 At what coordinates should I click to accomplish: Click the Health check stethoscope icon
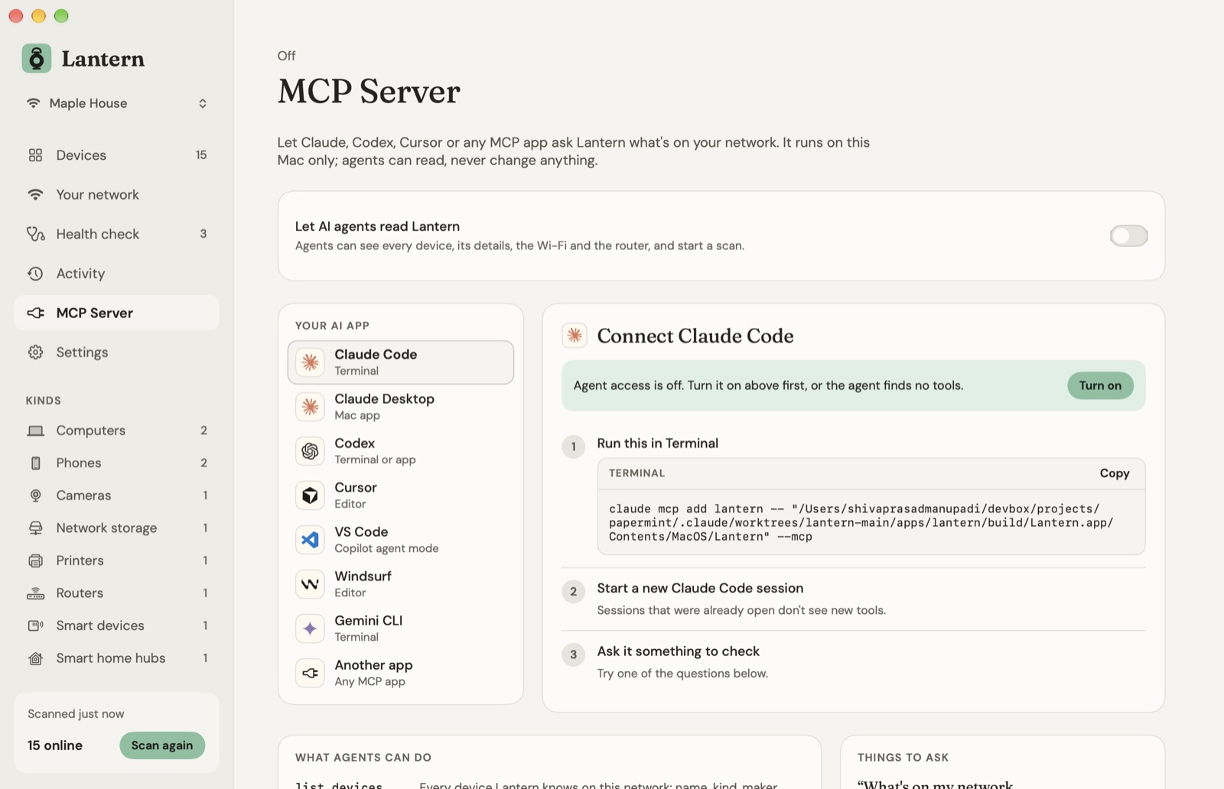tap(35, 234)
